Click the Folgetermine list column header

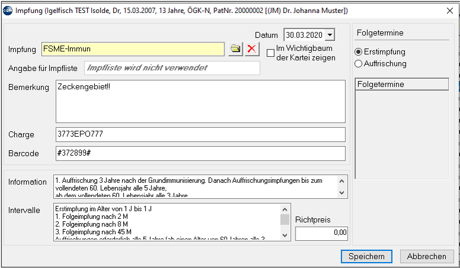(401, 85)
